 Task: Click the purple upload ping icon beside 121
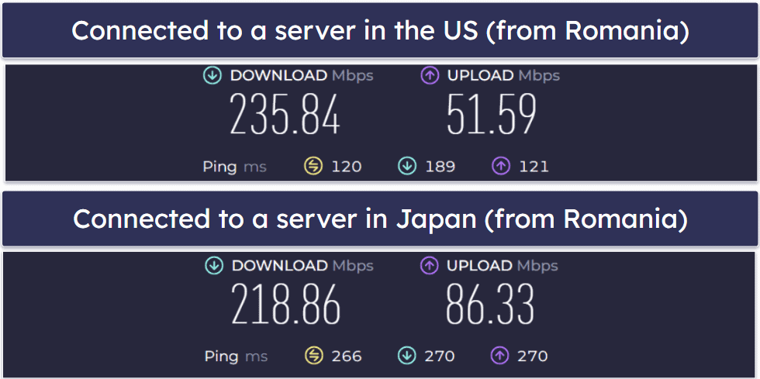(501, 167)
